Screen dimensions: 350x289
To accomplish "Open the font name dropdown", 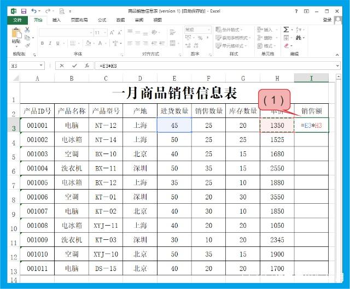I will [x=91, y=33].
